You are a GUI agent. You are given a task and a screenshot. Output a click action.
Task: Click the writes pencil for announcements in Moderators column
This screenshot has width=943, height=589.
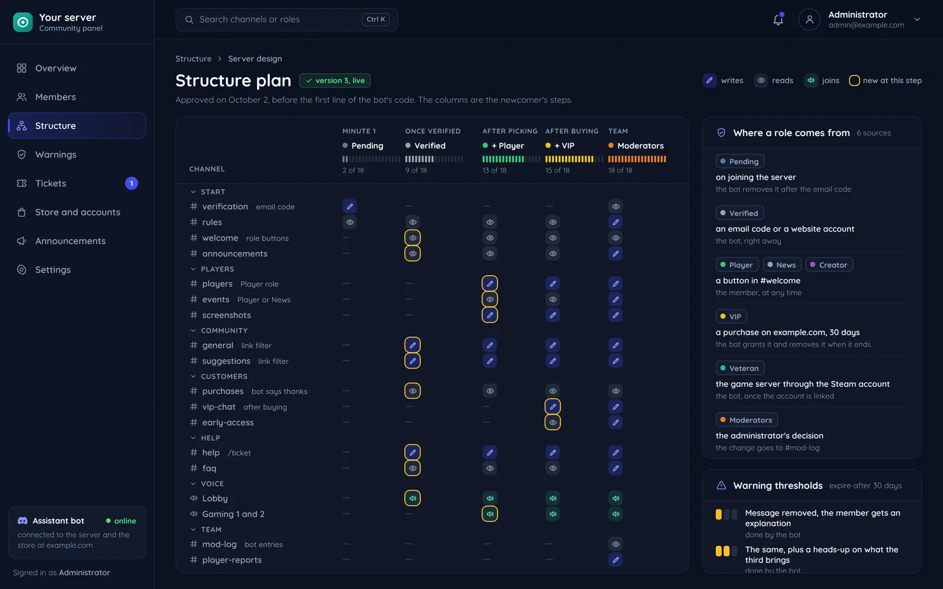(x=615, y=253)
